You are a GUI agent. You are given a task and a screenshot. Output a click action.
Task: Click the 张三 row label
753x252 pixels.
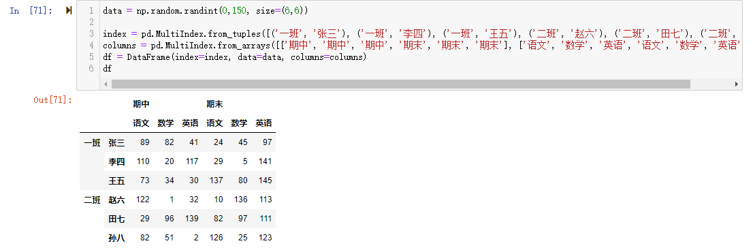[116, 142]
